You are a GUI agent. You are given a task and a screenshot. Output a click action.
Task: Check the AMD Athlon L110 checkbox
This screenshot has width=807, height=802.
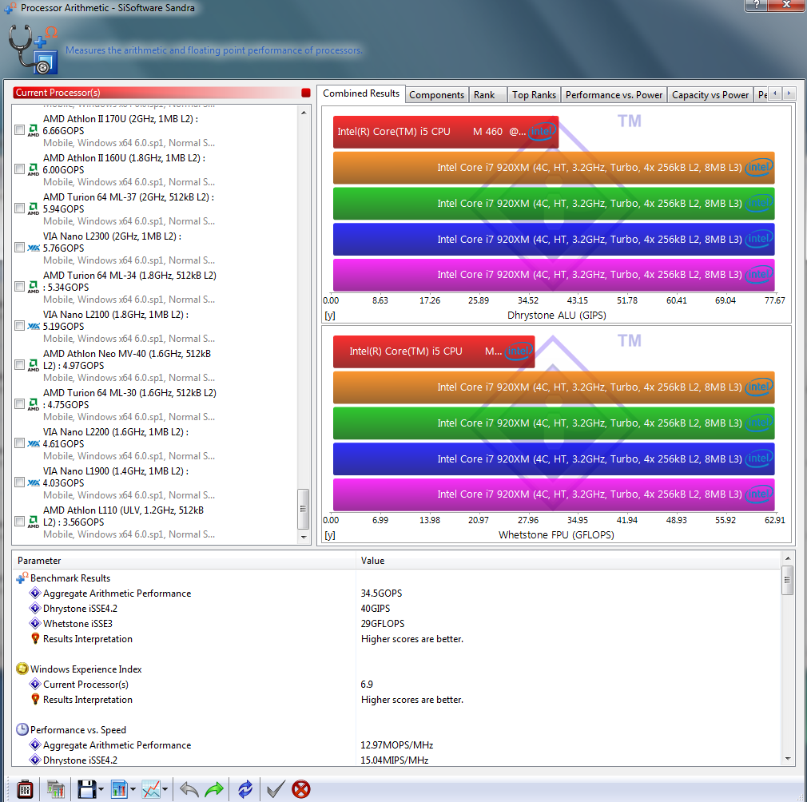tap(19, 521)
